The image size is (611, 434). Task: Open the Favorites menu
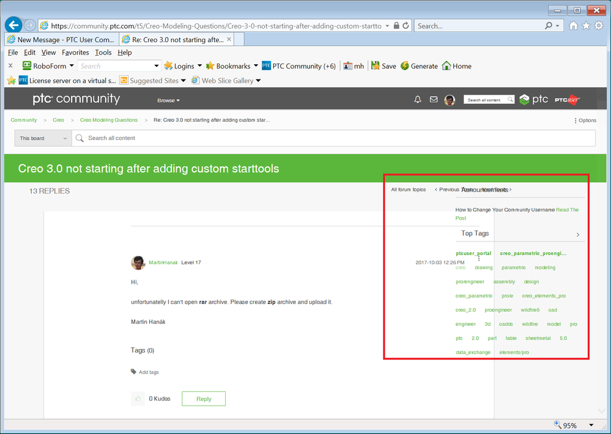click(x=75, y=53)
